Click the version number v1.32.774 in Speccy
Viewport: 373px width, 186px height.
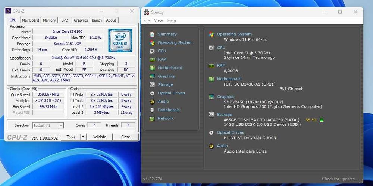[153, 179]
